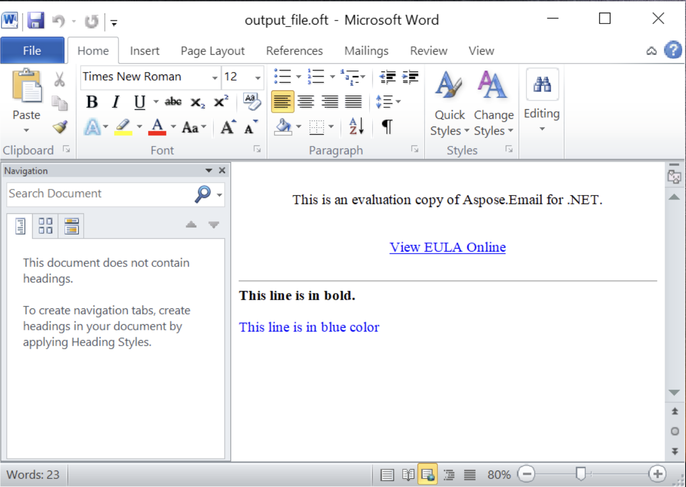Show paragraph marks
This screenshot has width=686, height=487.
click(x=387, y=127)
